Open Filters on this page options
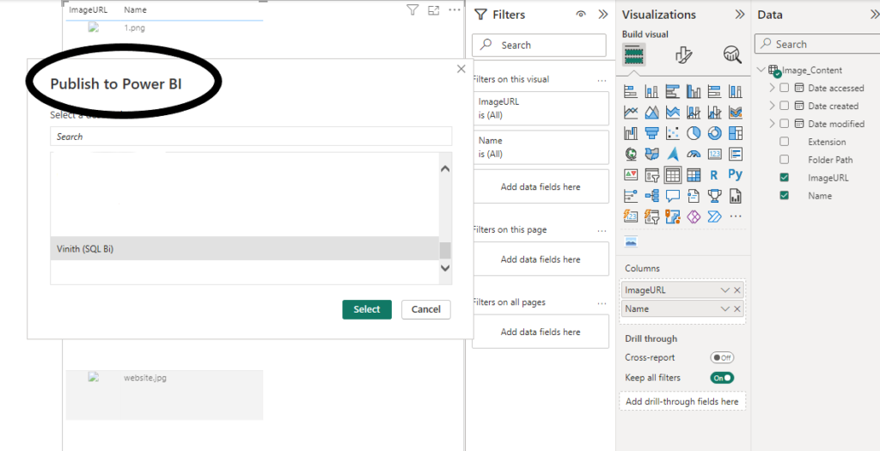 coord(602,230)
